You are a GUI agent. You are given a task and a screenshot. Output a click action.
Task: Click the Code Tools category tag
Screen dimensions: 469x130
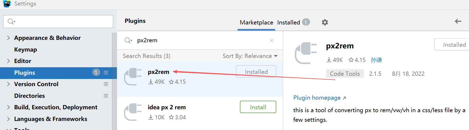coord(345,74)
